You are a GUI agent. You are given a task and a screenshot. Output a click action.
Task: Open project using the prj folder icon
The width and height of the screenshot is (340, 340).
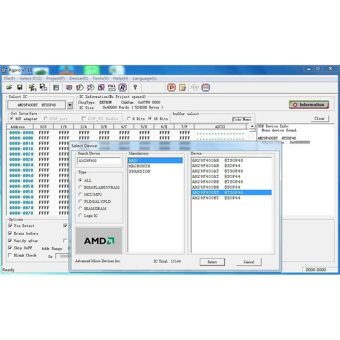[x=33, y=88]
